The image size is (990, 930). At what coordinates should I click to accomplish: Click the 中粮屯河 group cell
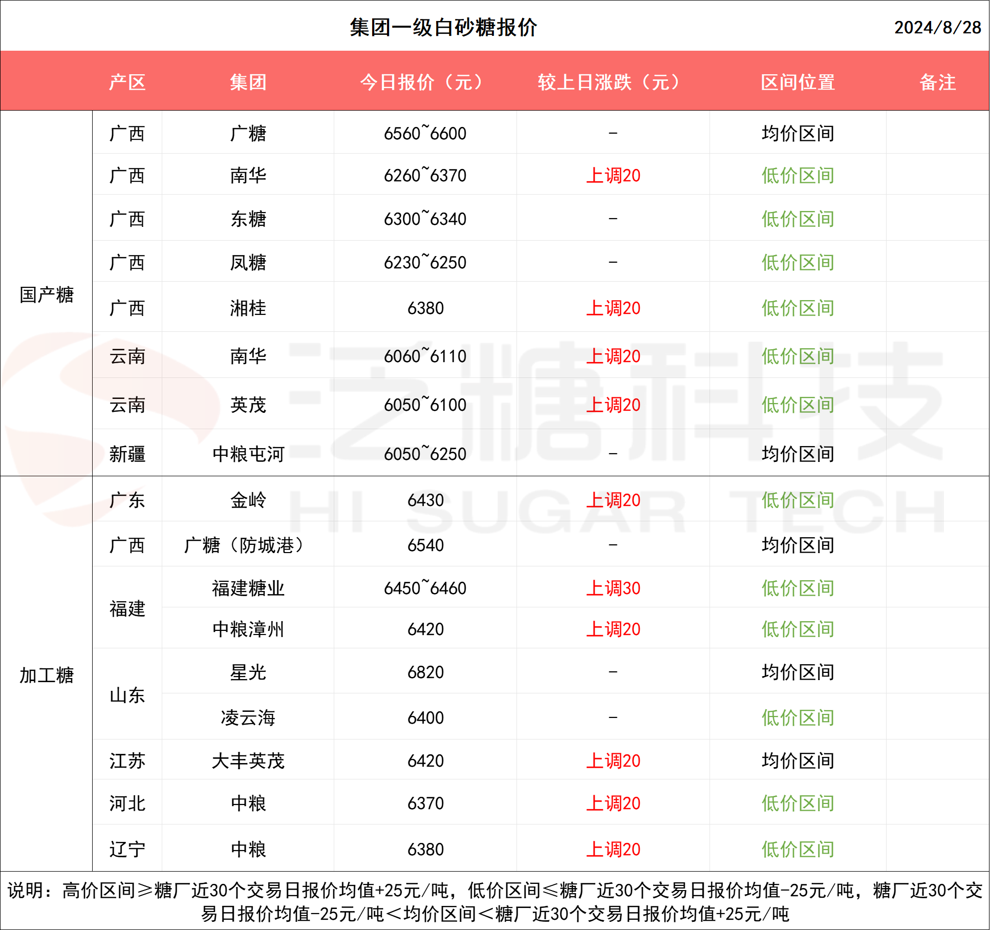[248, 454]
